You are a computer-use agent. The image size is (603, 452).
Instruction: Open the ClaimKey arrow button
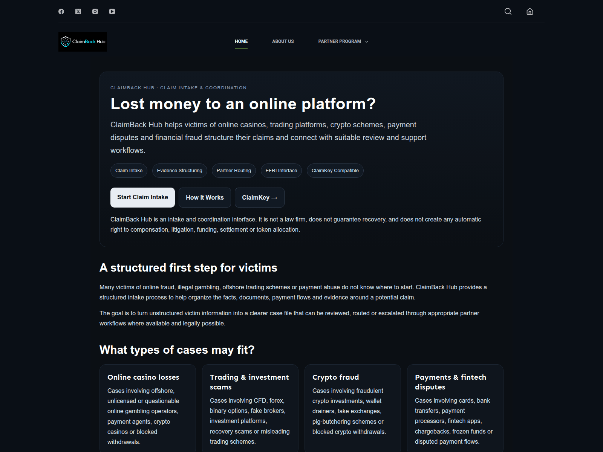coord(260,197)
